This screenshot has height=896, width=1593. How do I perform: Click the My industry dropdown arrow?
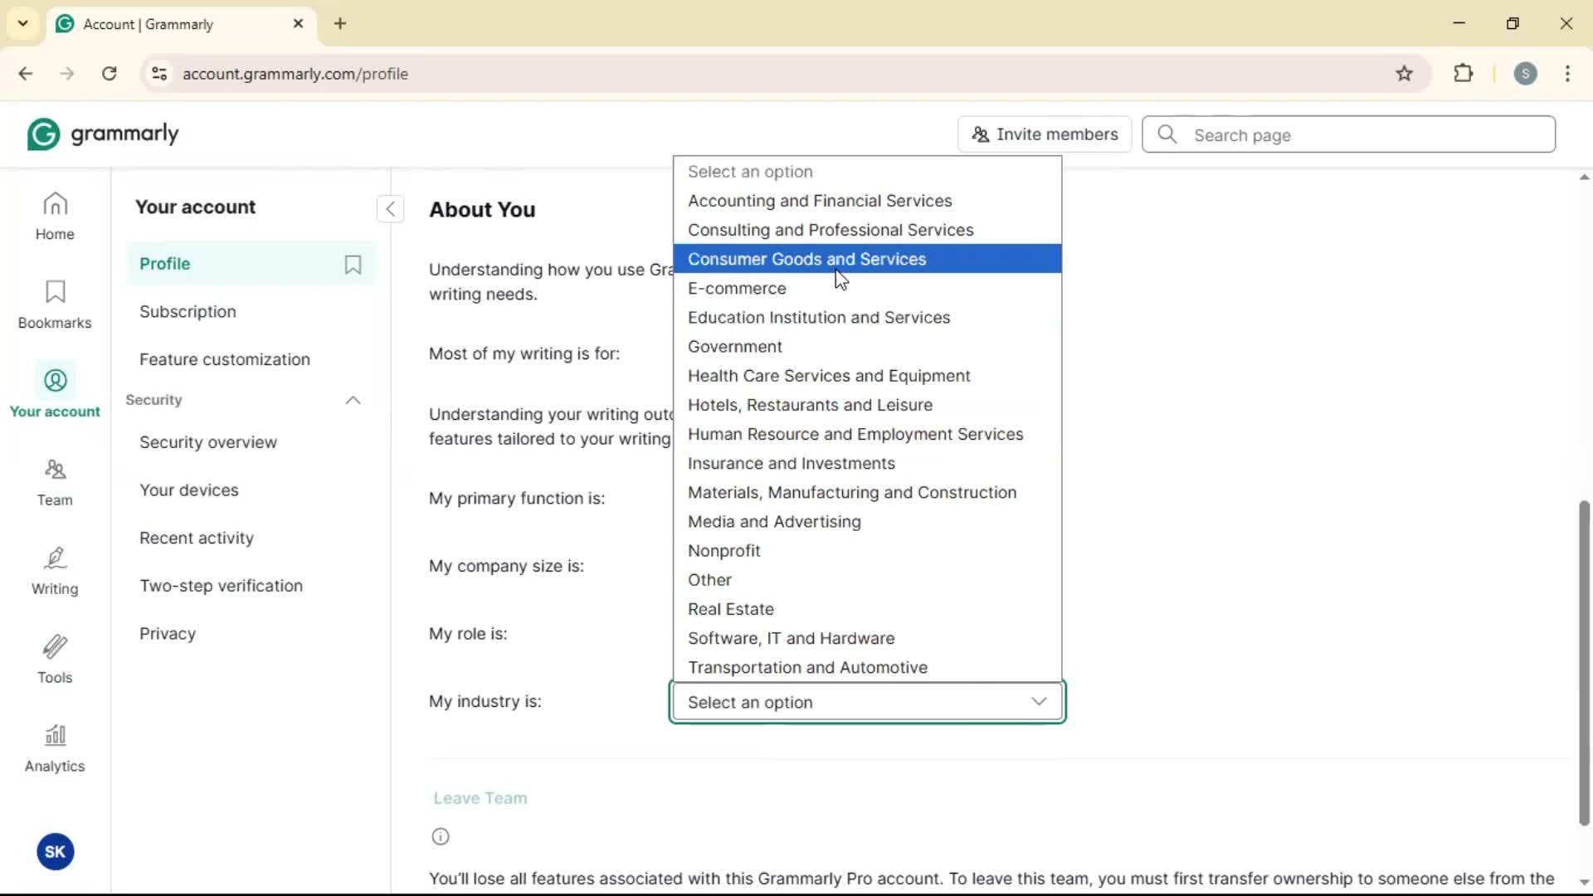[1038, 702]
